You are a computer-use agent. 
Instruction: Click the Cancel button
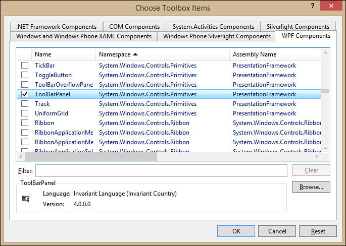point(277,231)
